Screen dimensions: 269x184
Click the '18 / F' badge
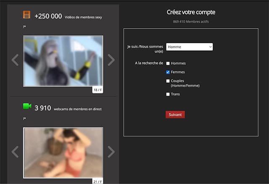(x=97, y=89)
